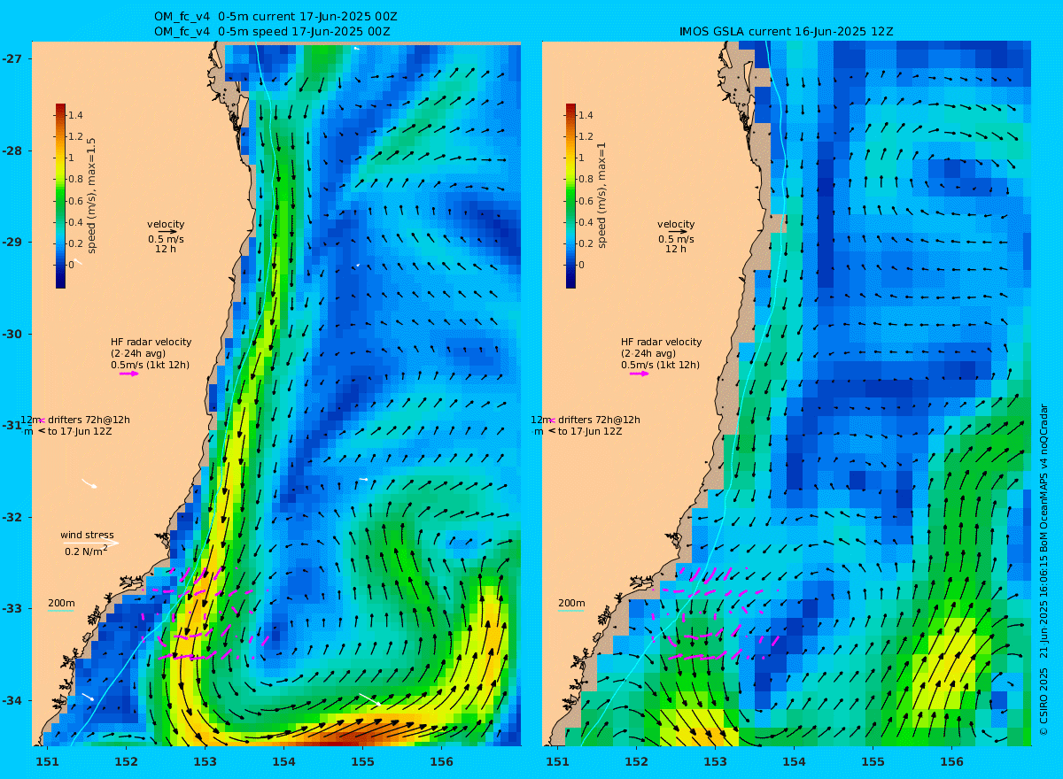This screenshot has width=1063, height=779.
Task: Click 'speed (m/s), max=1' label on right map
Action: 602,196
